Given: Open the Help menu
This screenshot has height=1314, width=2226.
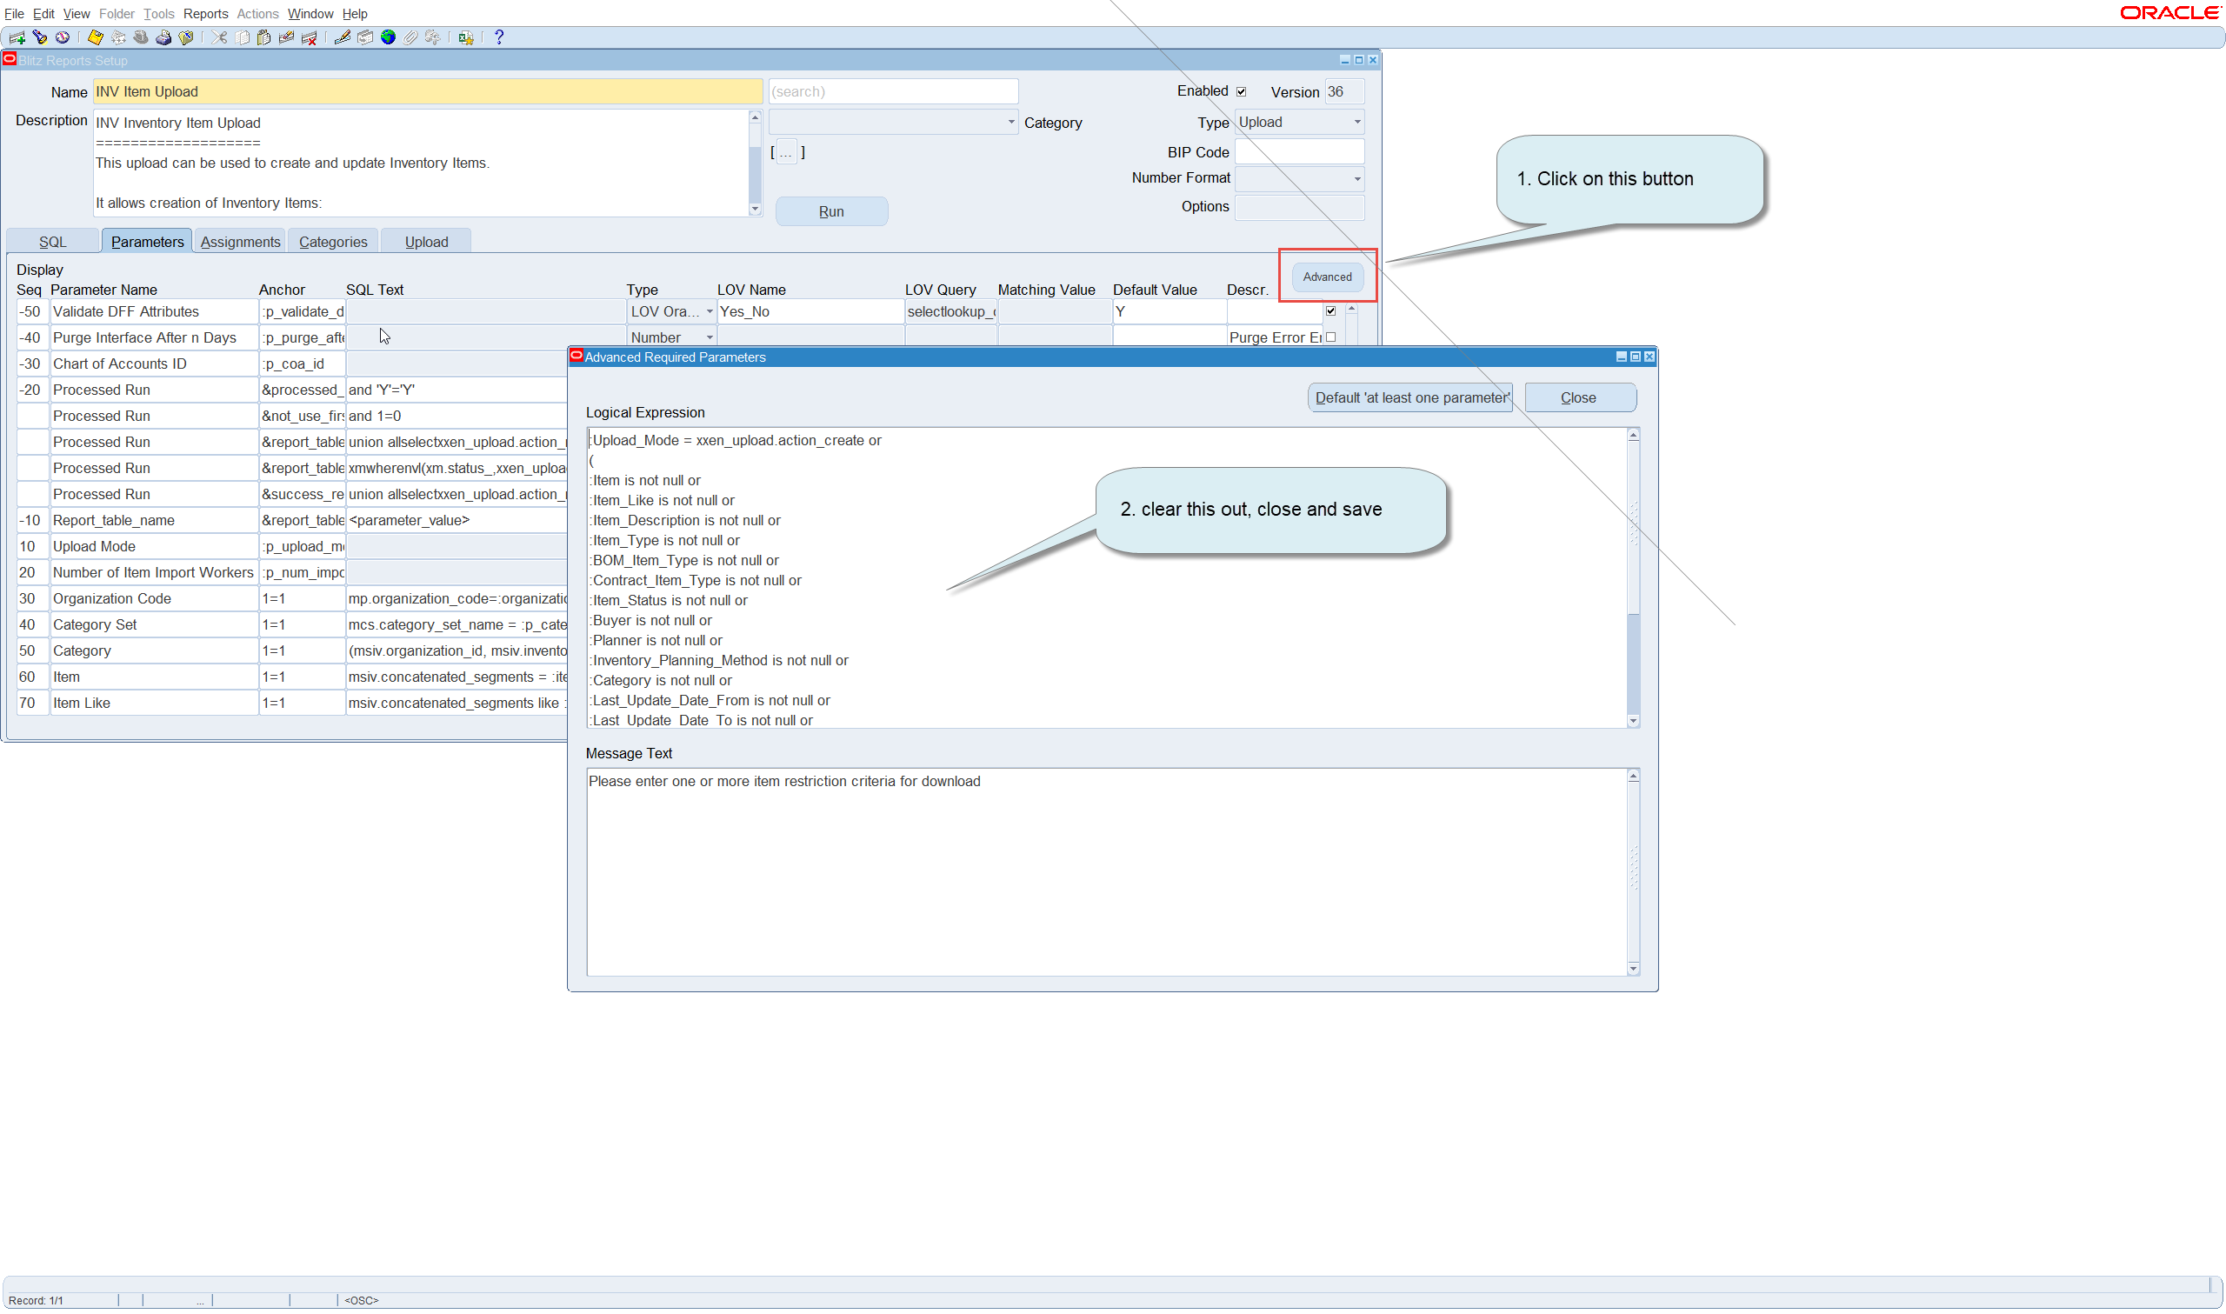Looking at the screenshot, I should (x=355, y=13).
